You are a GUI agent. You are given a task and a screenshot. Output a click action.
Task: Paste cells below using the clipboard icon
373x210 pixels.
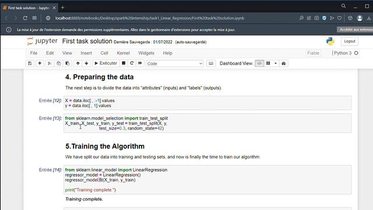tap(68, 64)
